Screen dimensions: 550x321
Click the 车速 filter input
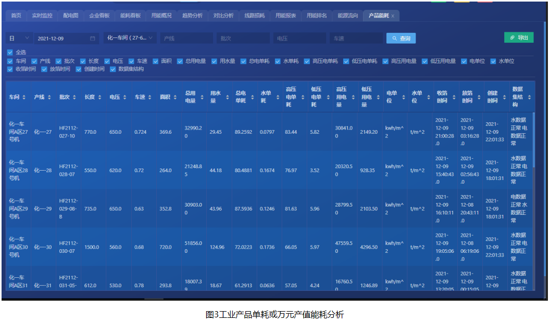pyautogui.click(x=356, y=38)
